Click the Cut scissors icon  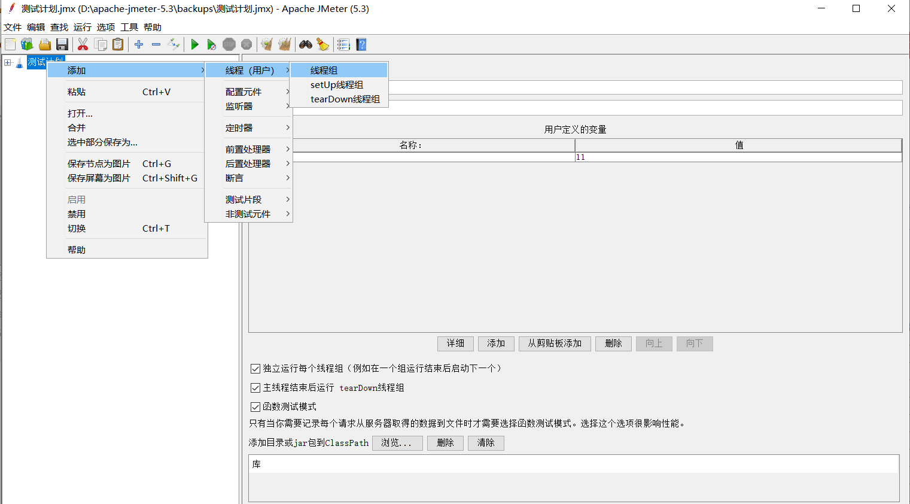[x=83, y=44]
